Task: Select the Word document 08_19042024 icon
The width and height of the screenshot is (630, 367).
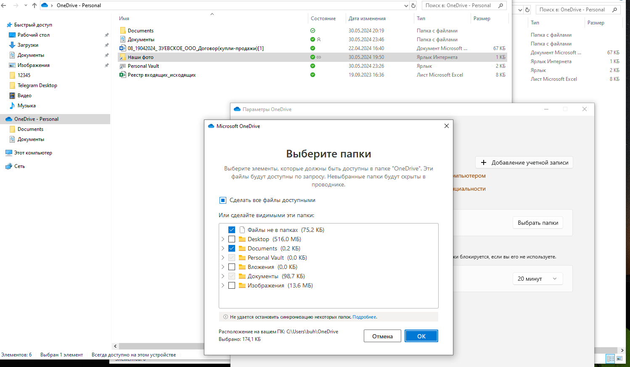Action: tap(123, 48)
